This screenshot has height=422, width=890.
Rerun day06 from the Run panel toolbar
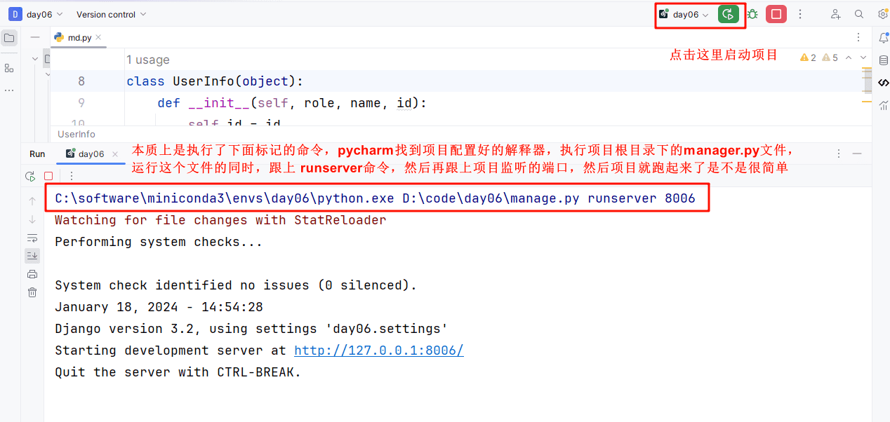[30, 176]
